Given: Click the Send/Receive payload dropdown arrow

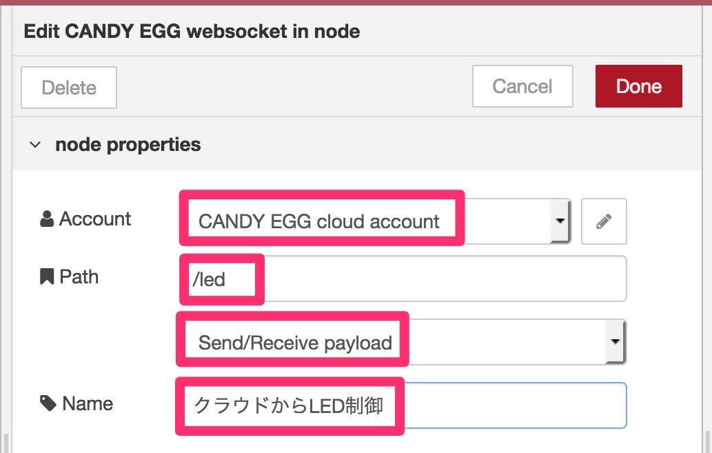Looking at the screenshot, I should pyautogui.click(x=616, y=342).
